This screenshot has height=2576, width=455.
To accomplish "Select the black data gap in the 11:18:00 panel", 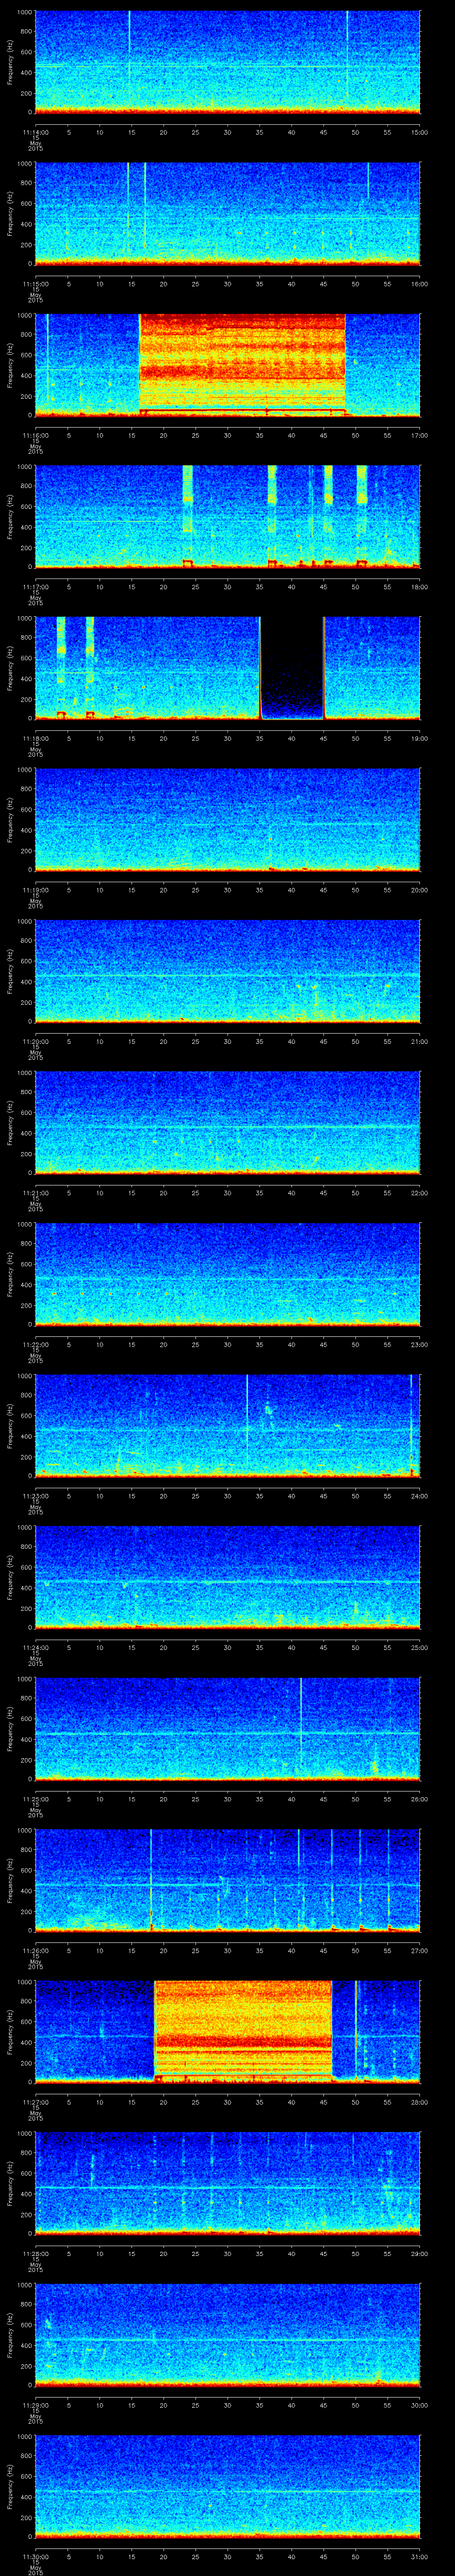I will [x=292, y=668].
